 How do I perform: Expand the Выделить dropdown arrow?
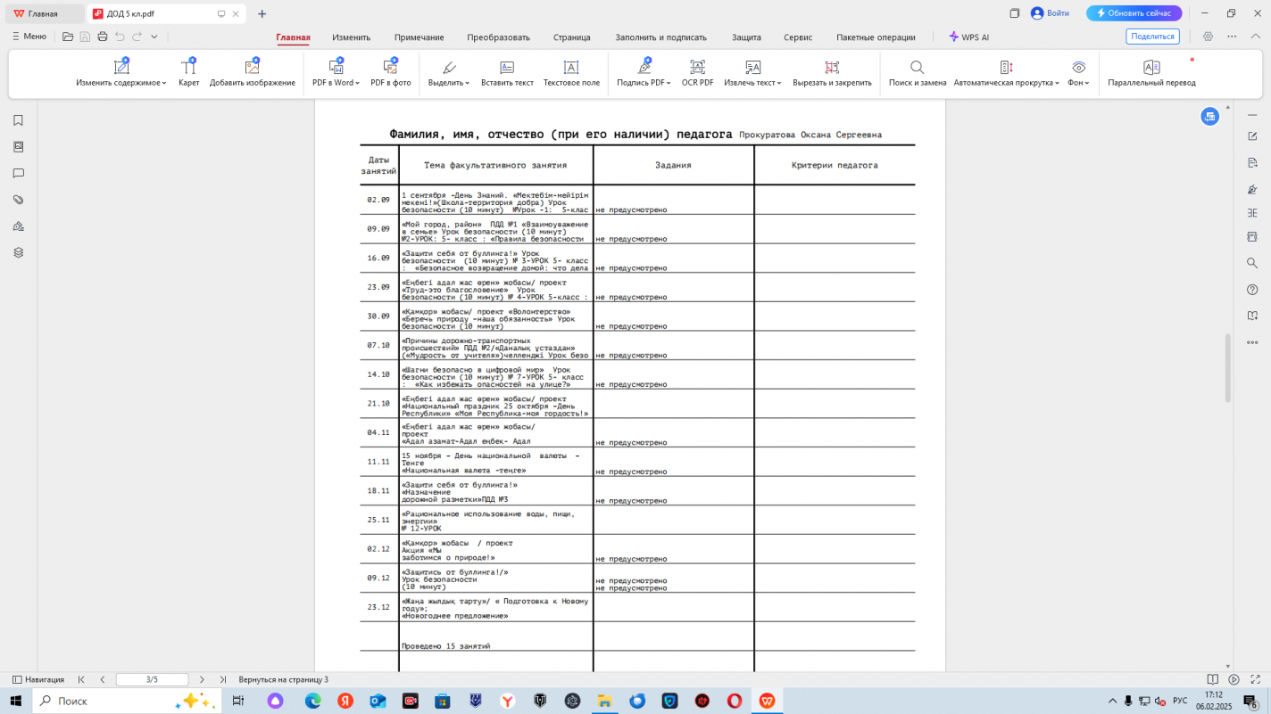point(467,83)
